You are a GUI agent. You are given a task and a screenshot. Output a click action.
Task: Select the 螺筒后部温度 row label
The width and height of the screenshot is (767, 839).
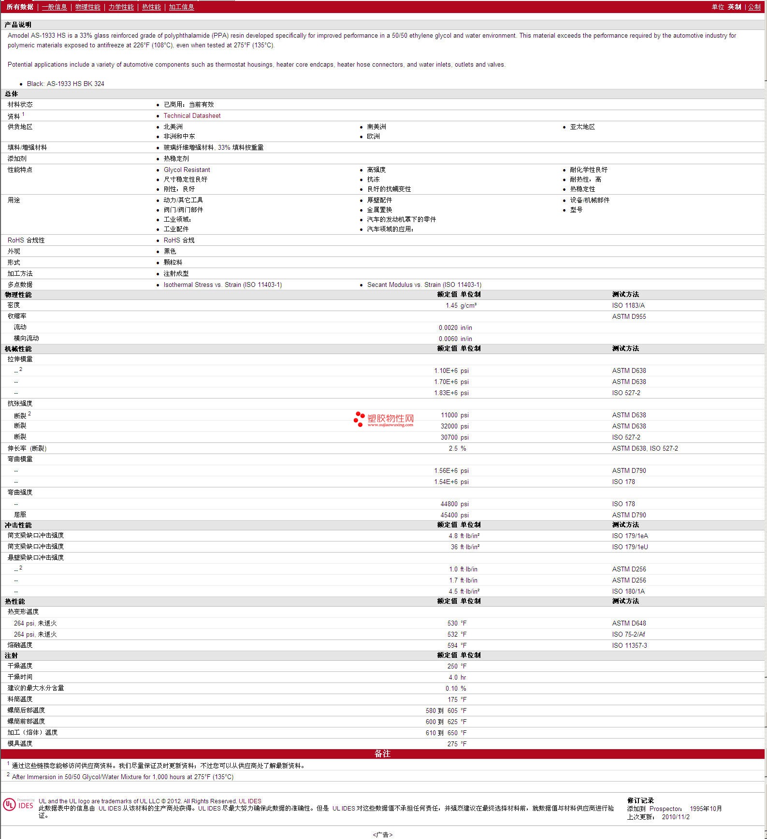[x=26, y=710]
